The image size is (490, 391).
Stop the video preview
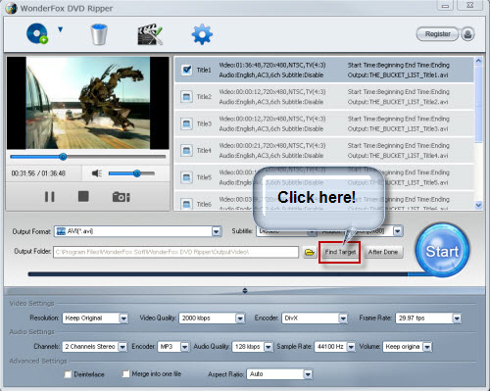click(x=83, y=196)
